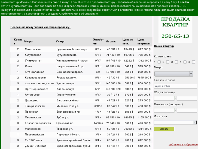Check the 4 rooms checkbox

[185, 62]
